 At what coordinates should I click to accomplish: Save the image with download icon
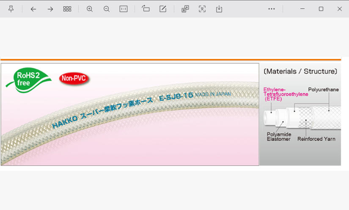click(x=219, y=9)
